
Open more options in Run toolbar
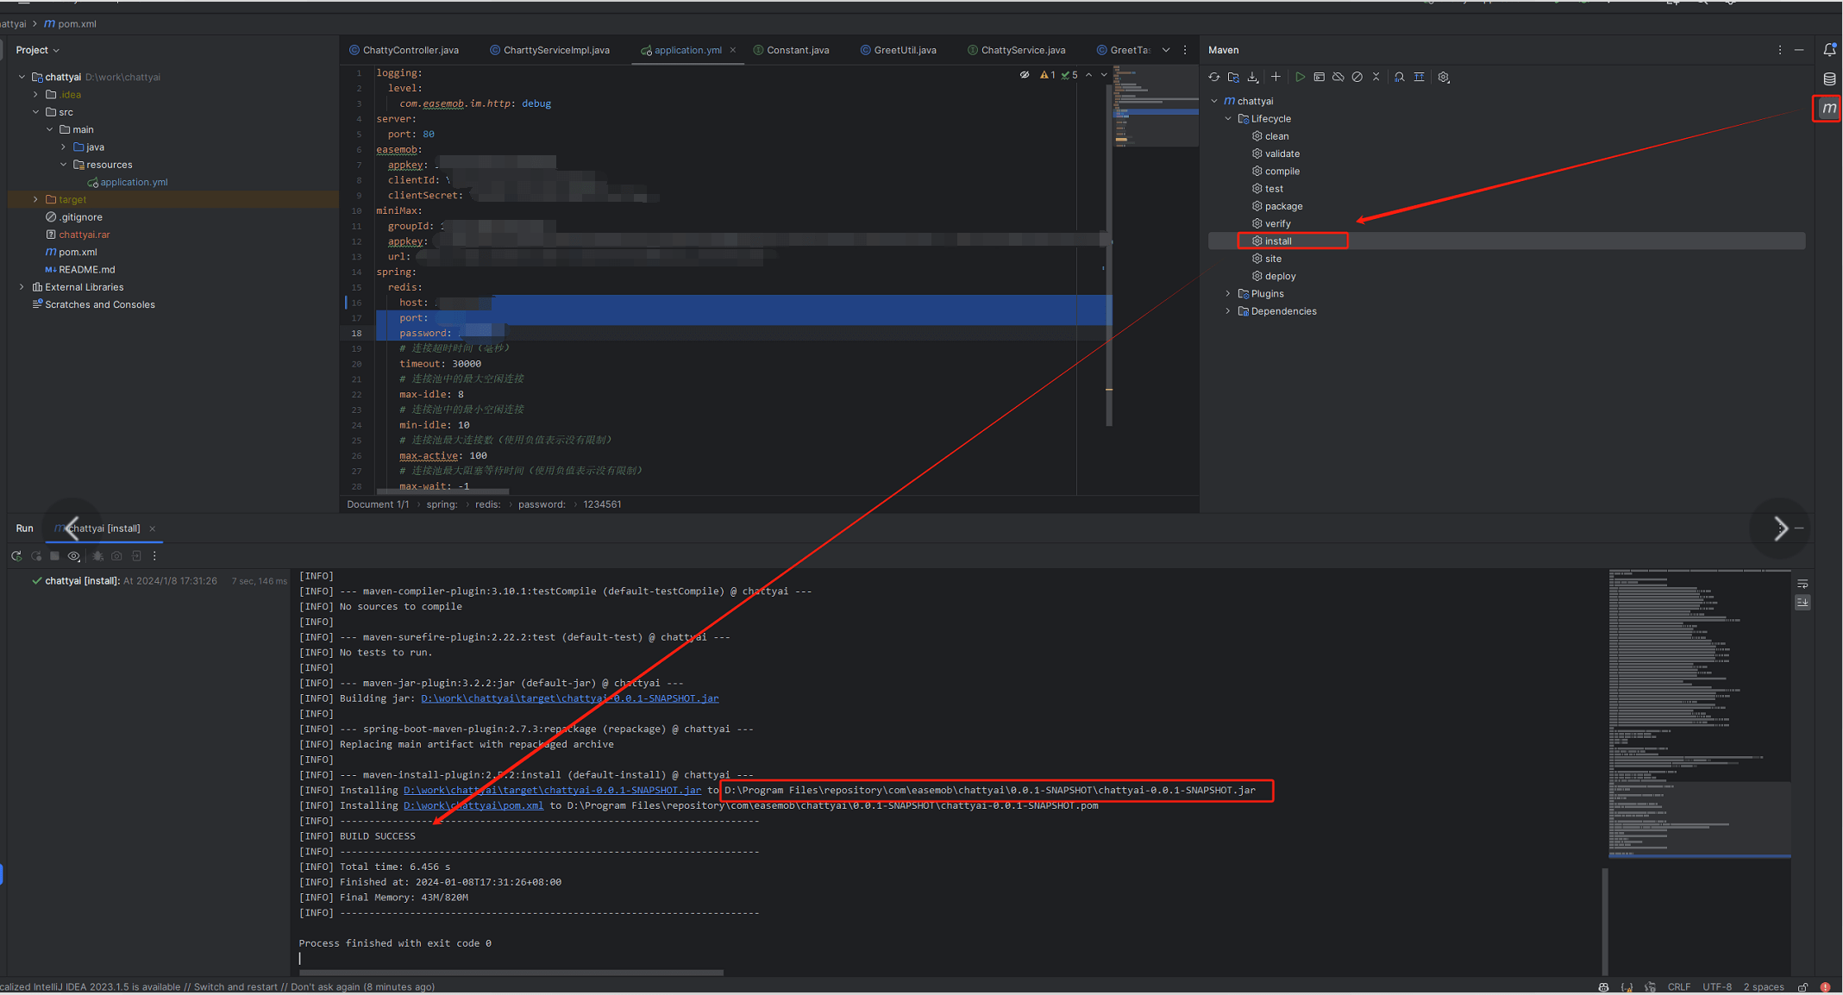(x=155, y=556)
